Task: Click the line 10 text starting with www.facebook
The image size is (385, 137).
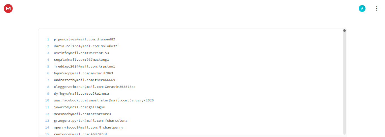Action: pyautogui.click(x=104, y=100)
